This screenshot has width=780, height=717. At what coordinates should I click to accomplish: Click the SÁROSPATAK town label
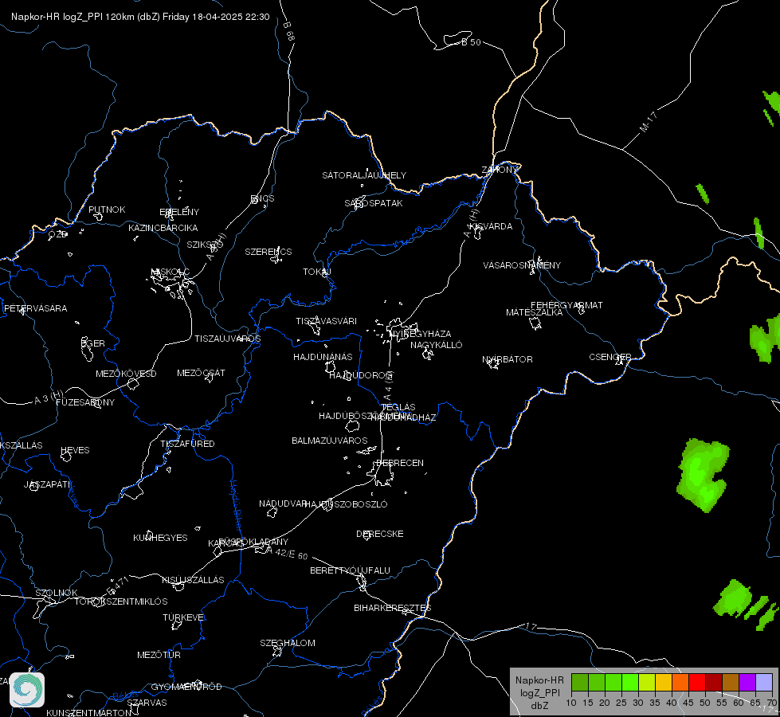pos(374,203)
